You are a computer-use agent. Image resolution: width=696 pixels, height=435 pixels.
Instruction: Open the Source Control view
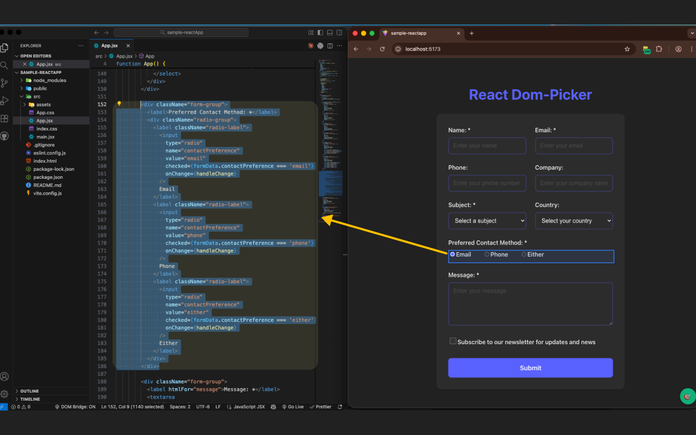pos(5,82)
